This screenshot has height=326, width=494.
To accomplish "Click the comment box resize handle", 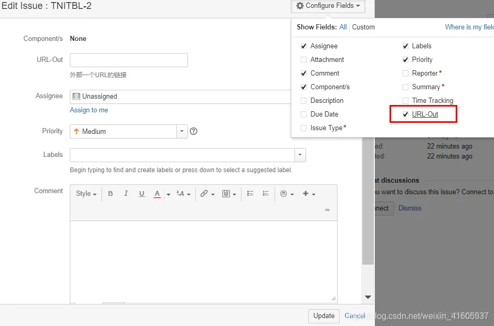I will click(x=334, y=298).
